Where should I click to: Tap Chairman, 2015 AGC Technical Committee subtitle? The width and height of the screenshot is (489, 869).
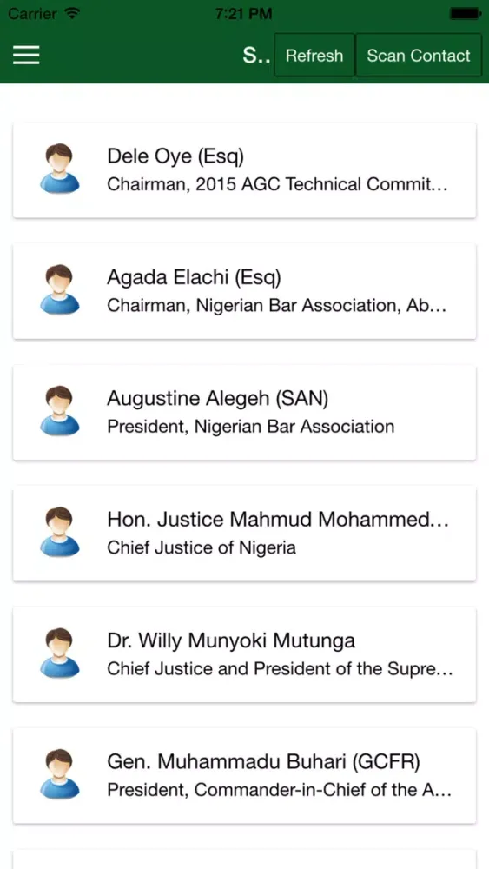pos(277,184)
